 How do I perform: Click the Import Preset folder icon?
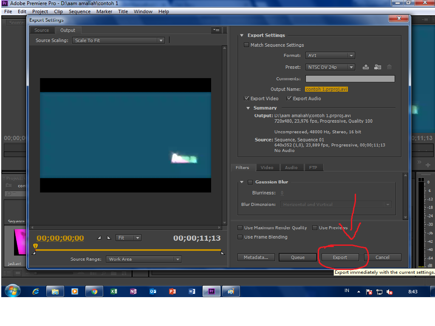[x=378, y=67]
